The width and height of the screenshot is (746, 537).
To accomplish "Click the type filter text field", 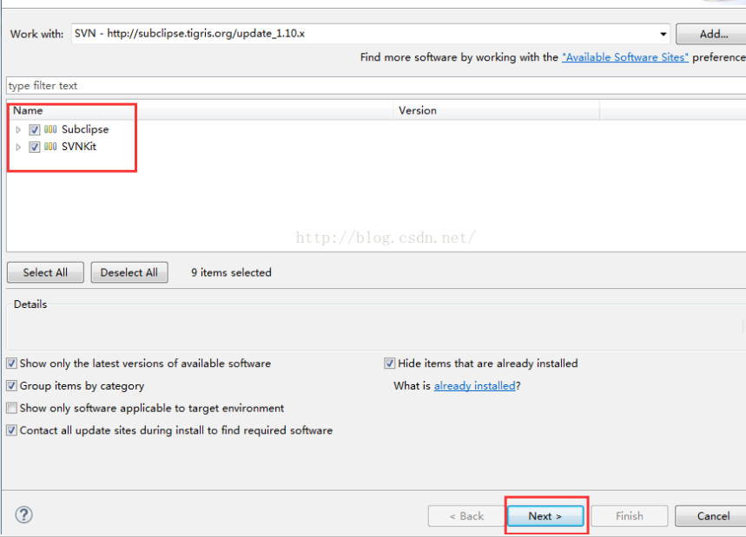I will 376,86.
